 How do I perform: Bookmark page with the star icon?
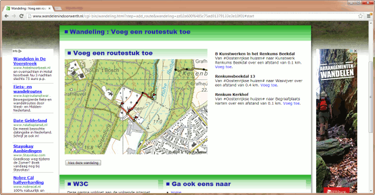click(x=360, y=16)
